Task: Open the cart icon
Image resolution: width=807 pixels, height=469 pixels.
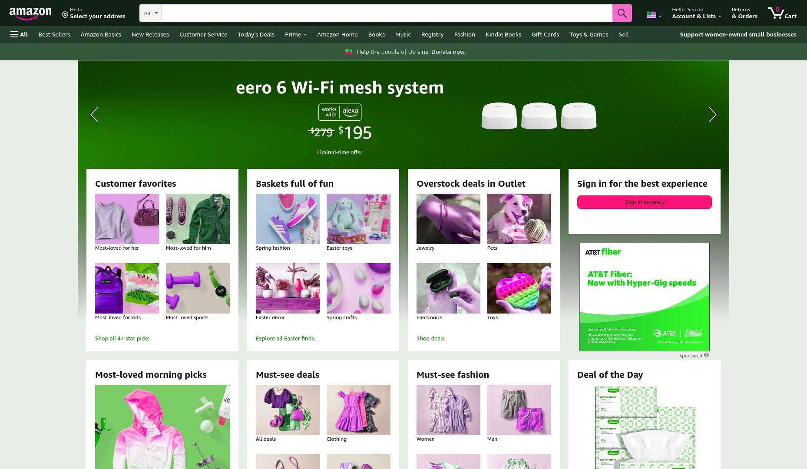Action: point(782,13)
